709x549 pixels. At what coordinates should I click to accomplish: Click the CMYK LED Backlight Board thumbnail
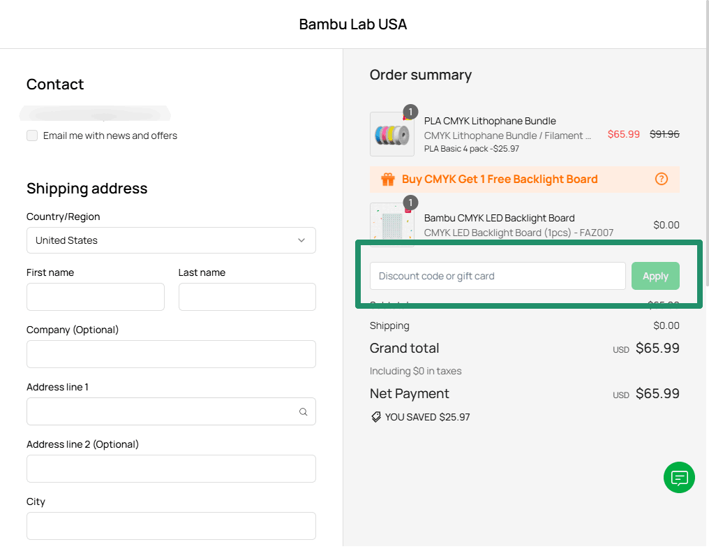392,224
